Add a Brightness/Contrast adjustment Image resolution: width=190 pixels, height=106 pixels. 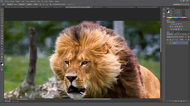pyautogui.click(x=171, y=24)
